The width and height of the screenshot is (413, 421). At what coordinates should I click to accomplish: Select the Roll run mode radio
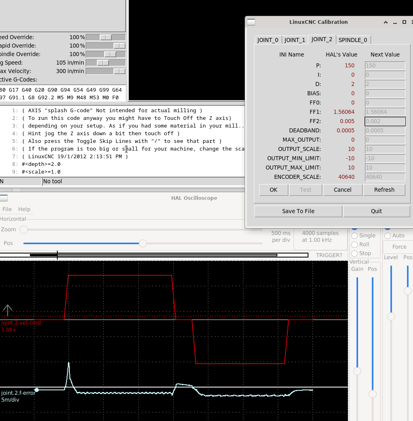pos(354,244)
